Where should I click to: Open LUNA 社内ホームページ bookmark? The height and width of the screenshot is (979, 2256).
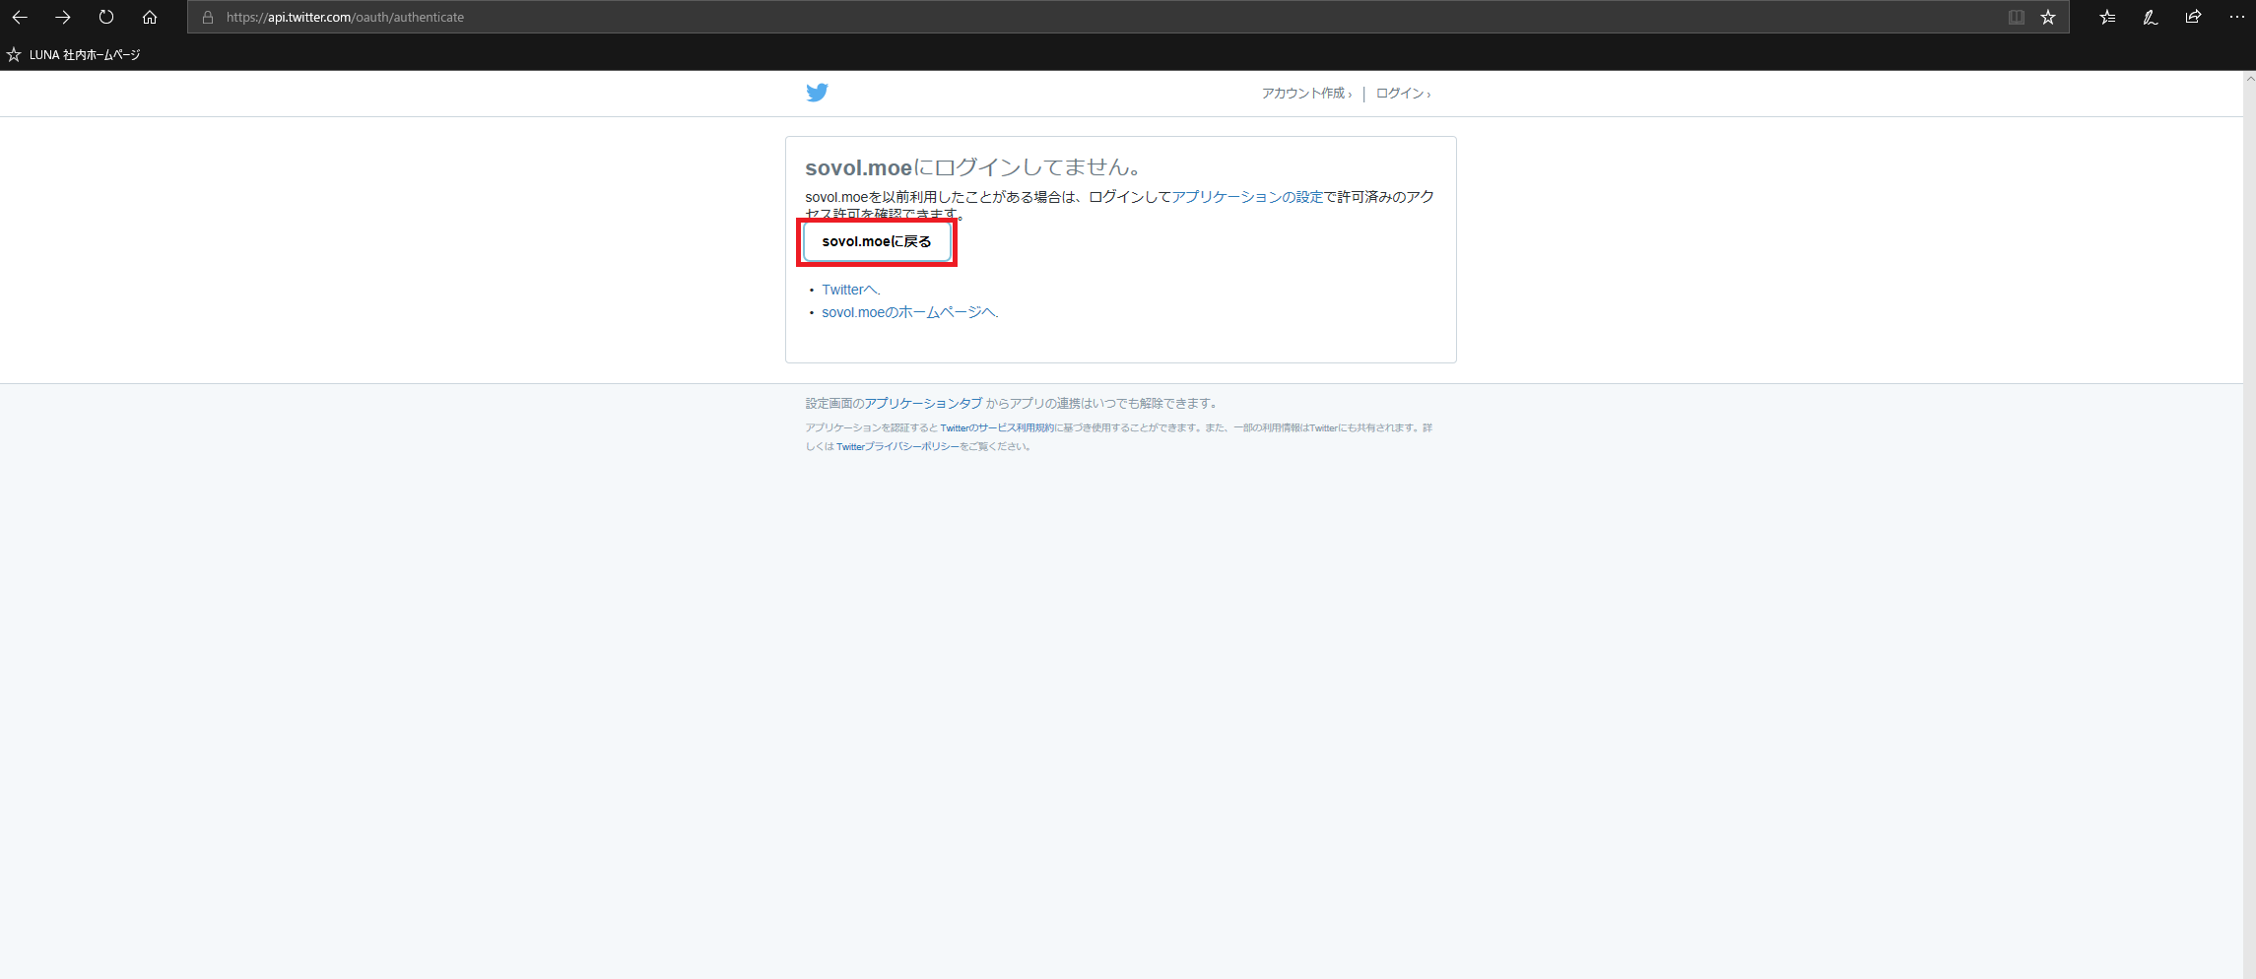coord(74,55)
